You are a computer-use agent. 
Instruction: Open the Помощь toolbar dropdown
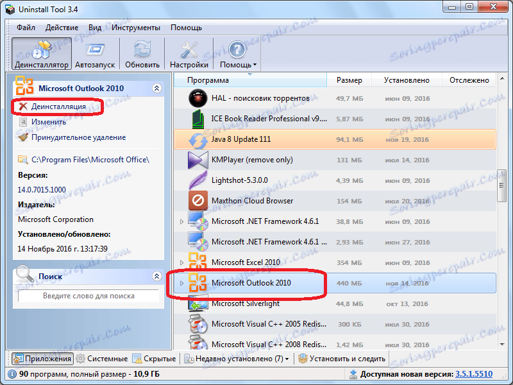238,54
